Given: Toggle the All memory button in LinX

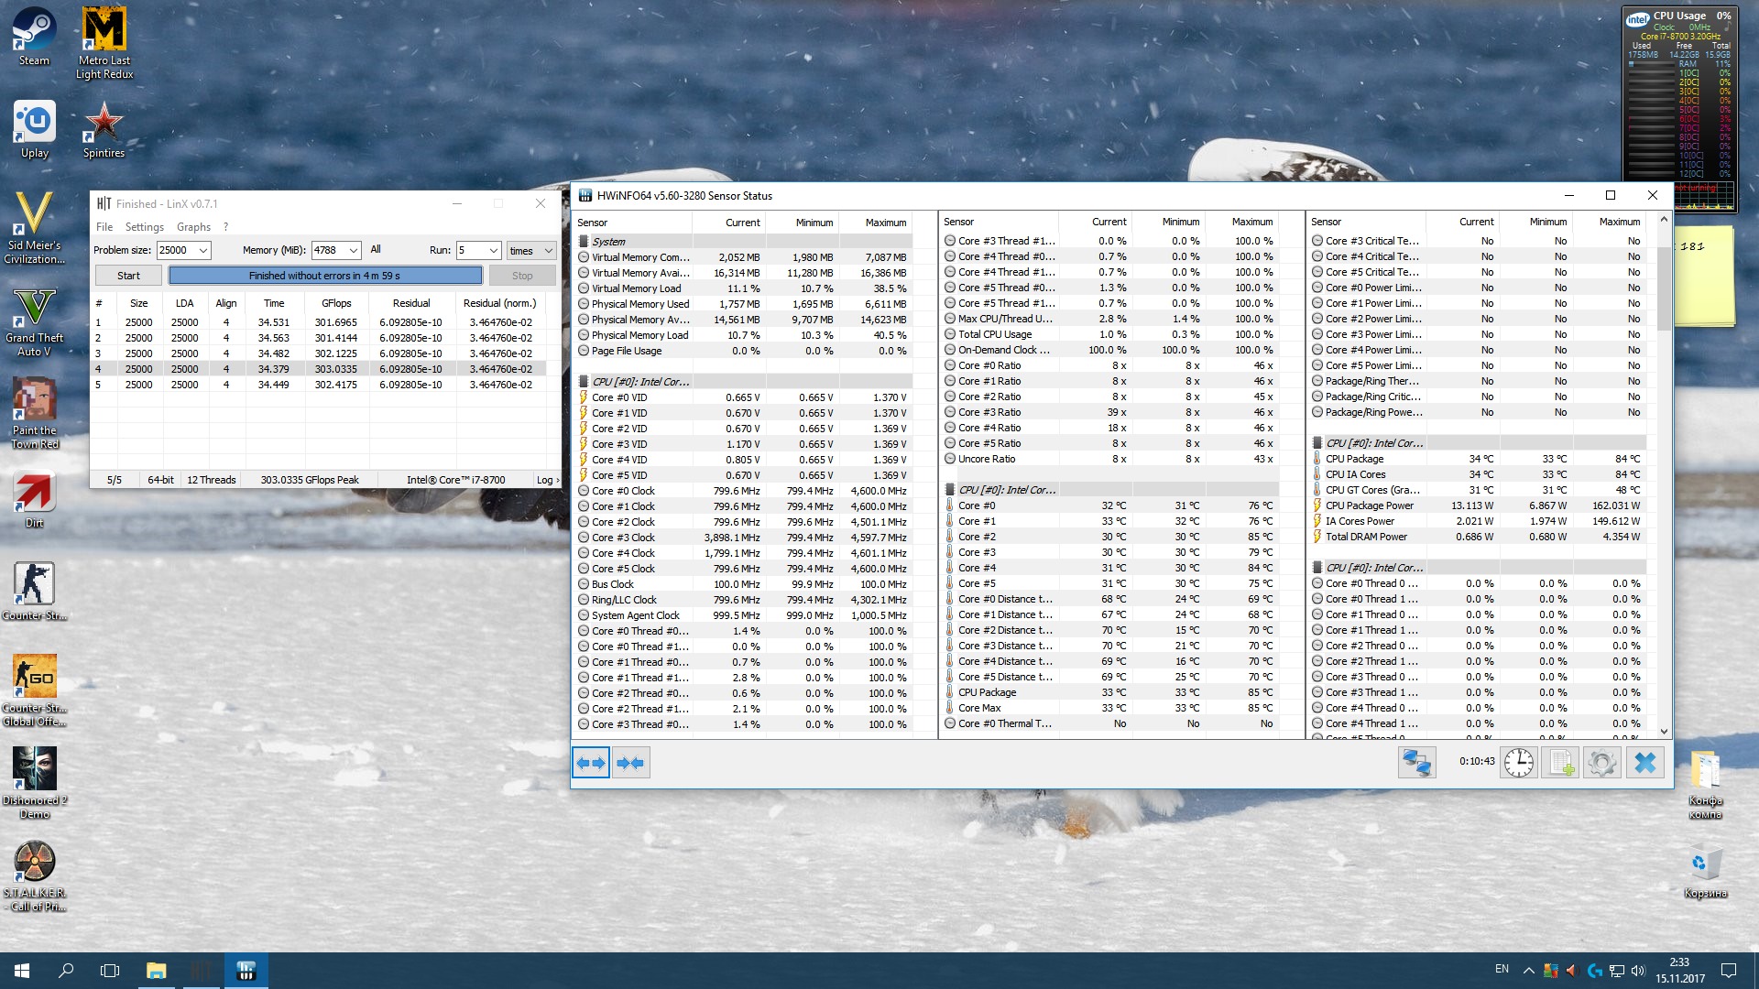Looking at the screenshot, I should (x=376, y=250).
